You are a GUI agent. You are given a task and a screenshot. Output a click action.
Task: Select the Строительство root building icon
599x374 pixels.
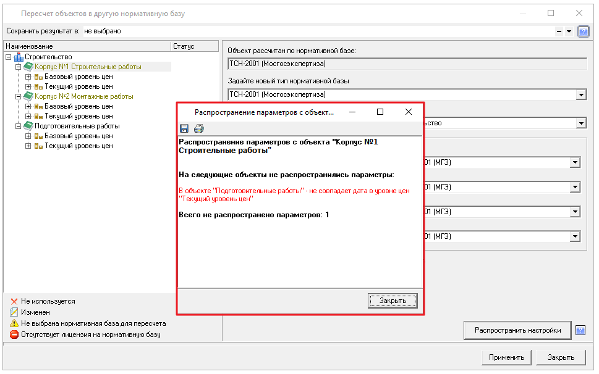pos(19,57)
